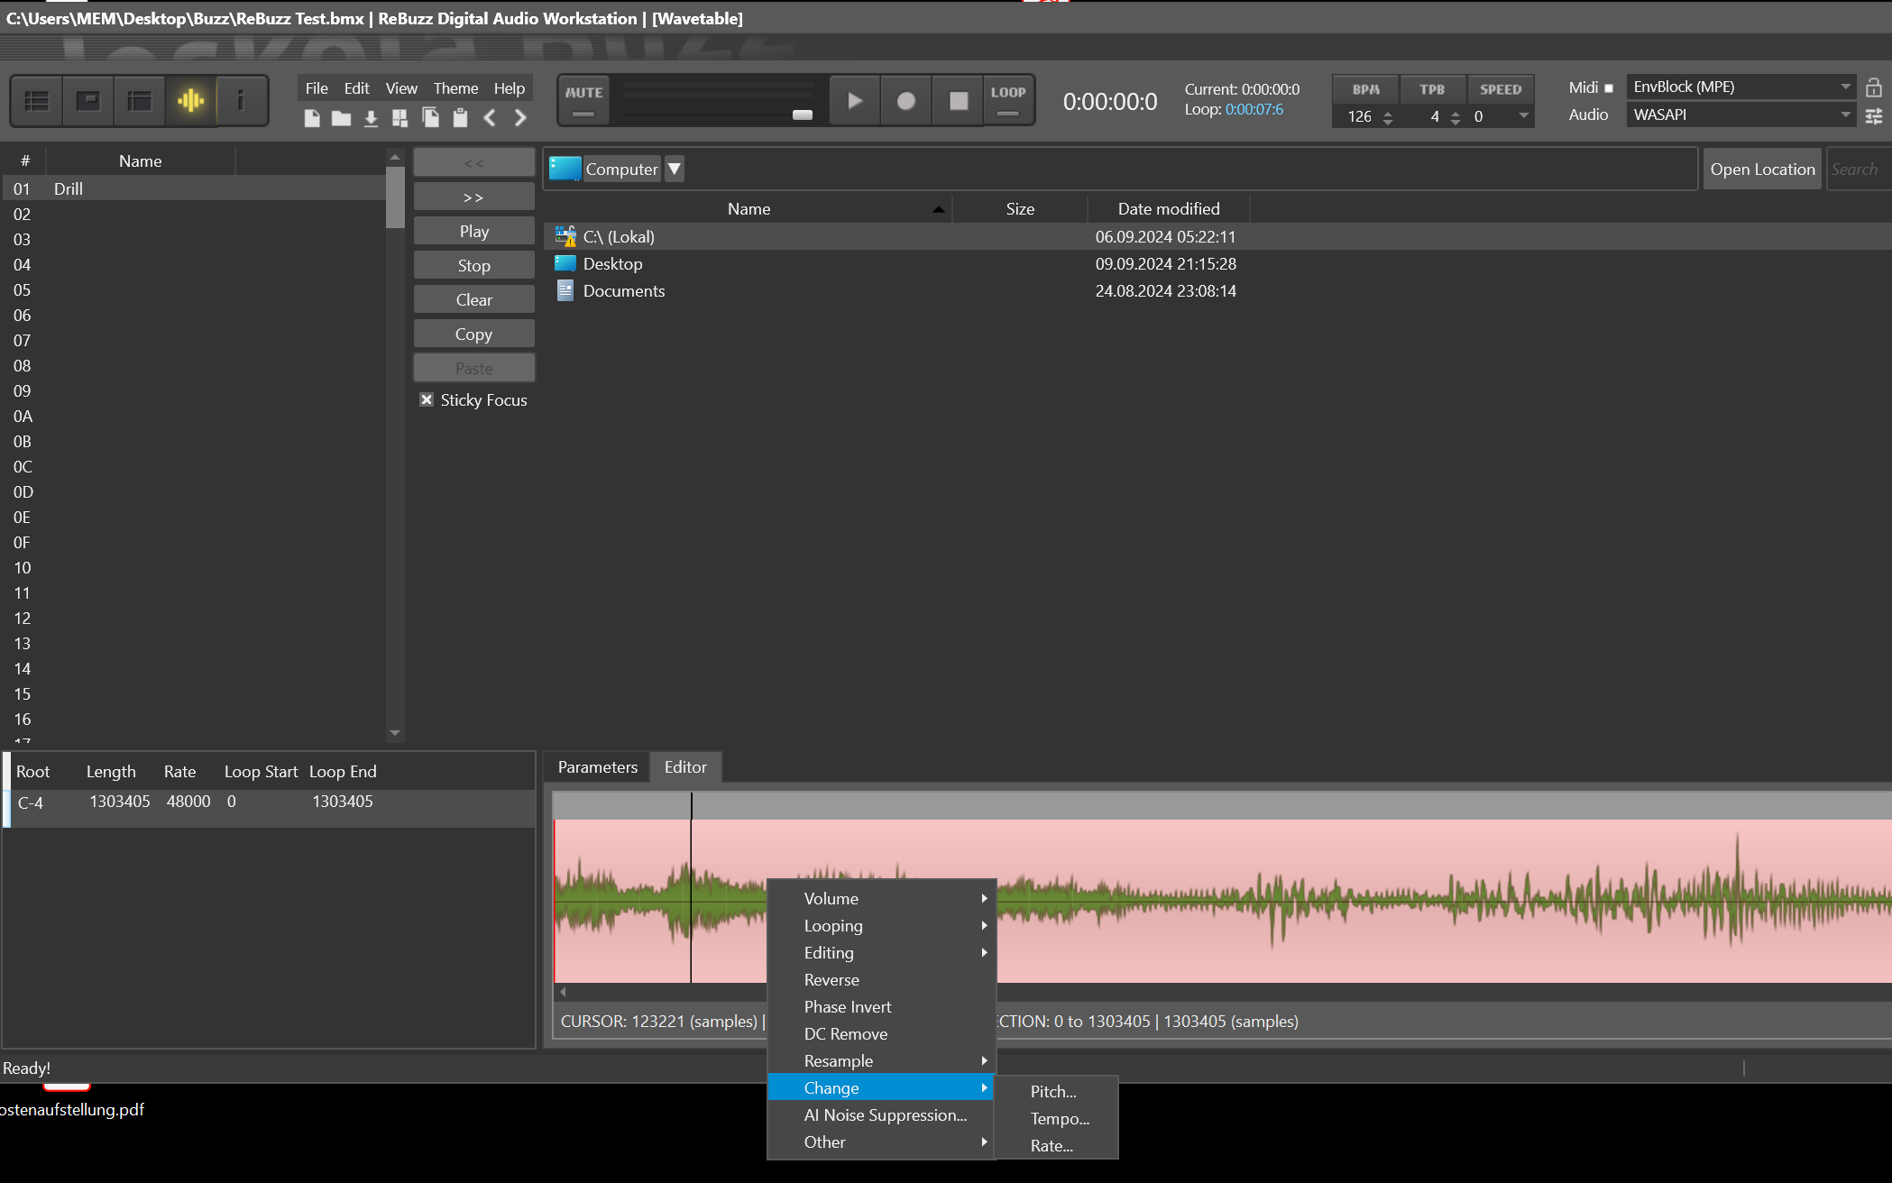Switch to the Parameters tab
The height and width of the screenshot is (1183, 1892).
[x=597, y=767]
